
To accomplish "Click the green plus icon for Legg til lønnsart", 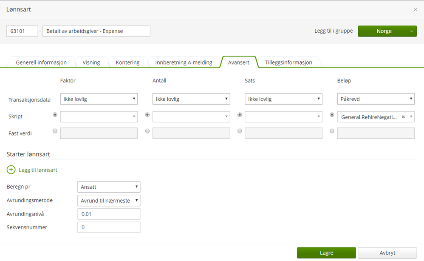I will 11,170.
